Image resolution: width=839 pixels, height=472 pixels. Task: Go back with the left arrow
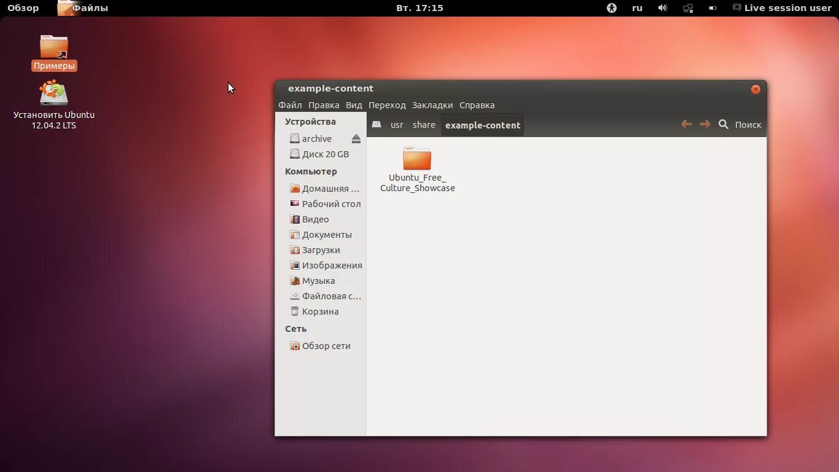pyautogui.click(x=687, y=124)
